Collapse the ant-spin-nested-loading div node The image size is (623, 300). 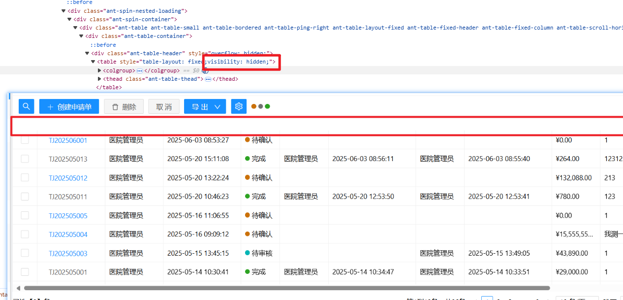[x=63, y=11]
